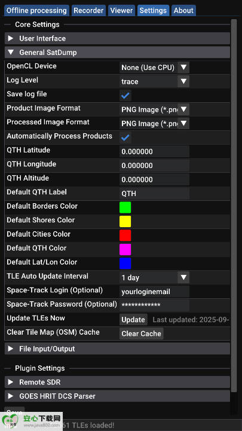Open Log Level trace dropdown

pos(154,81)
